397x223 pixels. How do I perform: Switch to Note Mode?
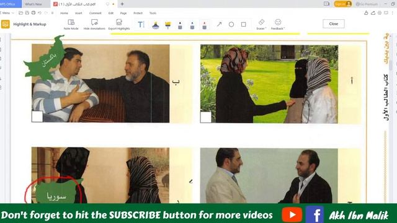pyautogui.click(x=71, y=24)
